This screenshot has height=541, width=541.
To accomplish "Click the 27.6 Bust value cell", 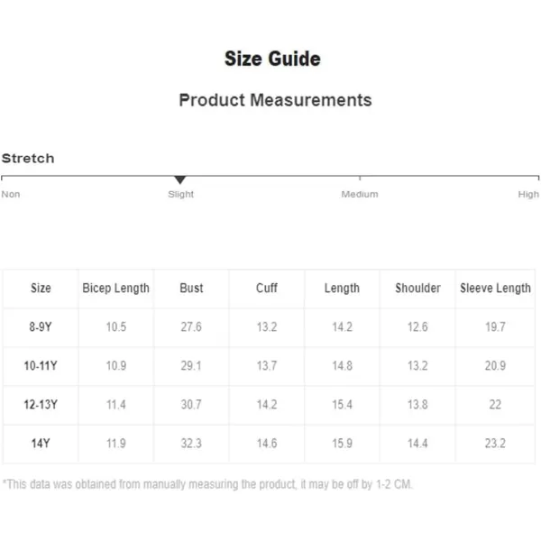I will tap(191, 326).
